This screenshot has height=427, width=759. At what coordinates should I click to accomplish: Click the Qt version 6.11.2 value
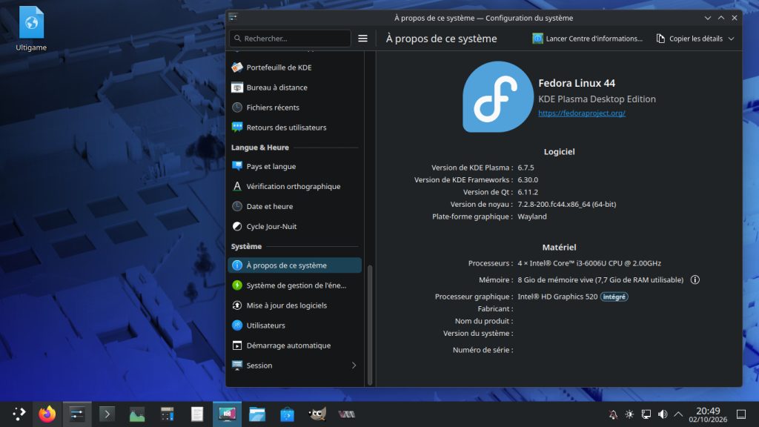pyautogui.click(x=528, y=192)
